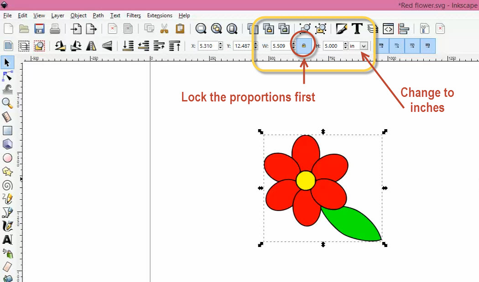The image size is (479, 282).
Task: Toggle the width/height lock proportions button
Action: click(x=304, y=45)
